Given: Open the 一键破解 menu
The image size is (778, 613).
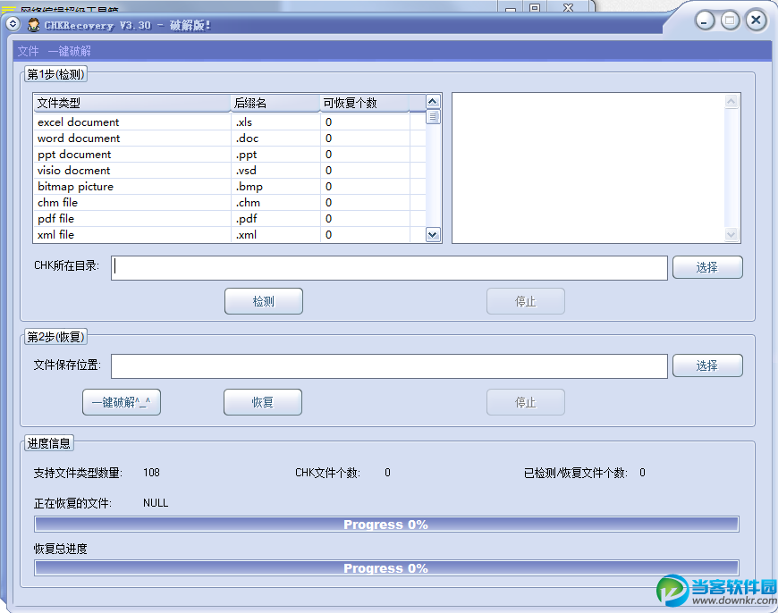Looking at the screenshot, I should [70, 51].
